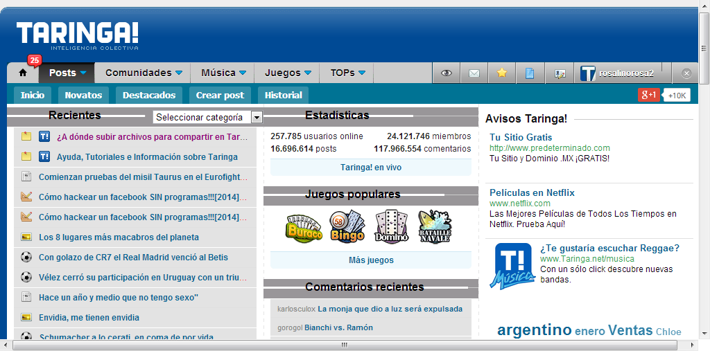Click image icon beside Los 8 lugares más macabros
710x351 pixels.
[x=26, y=237]
